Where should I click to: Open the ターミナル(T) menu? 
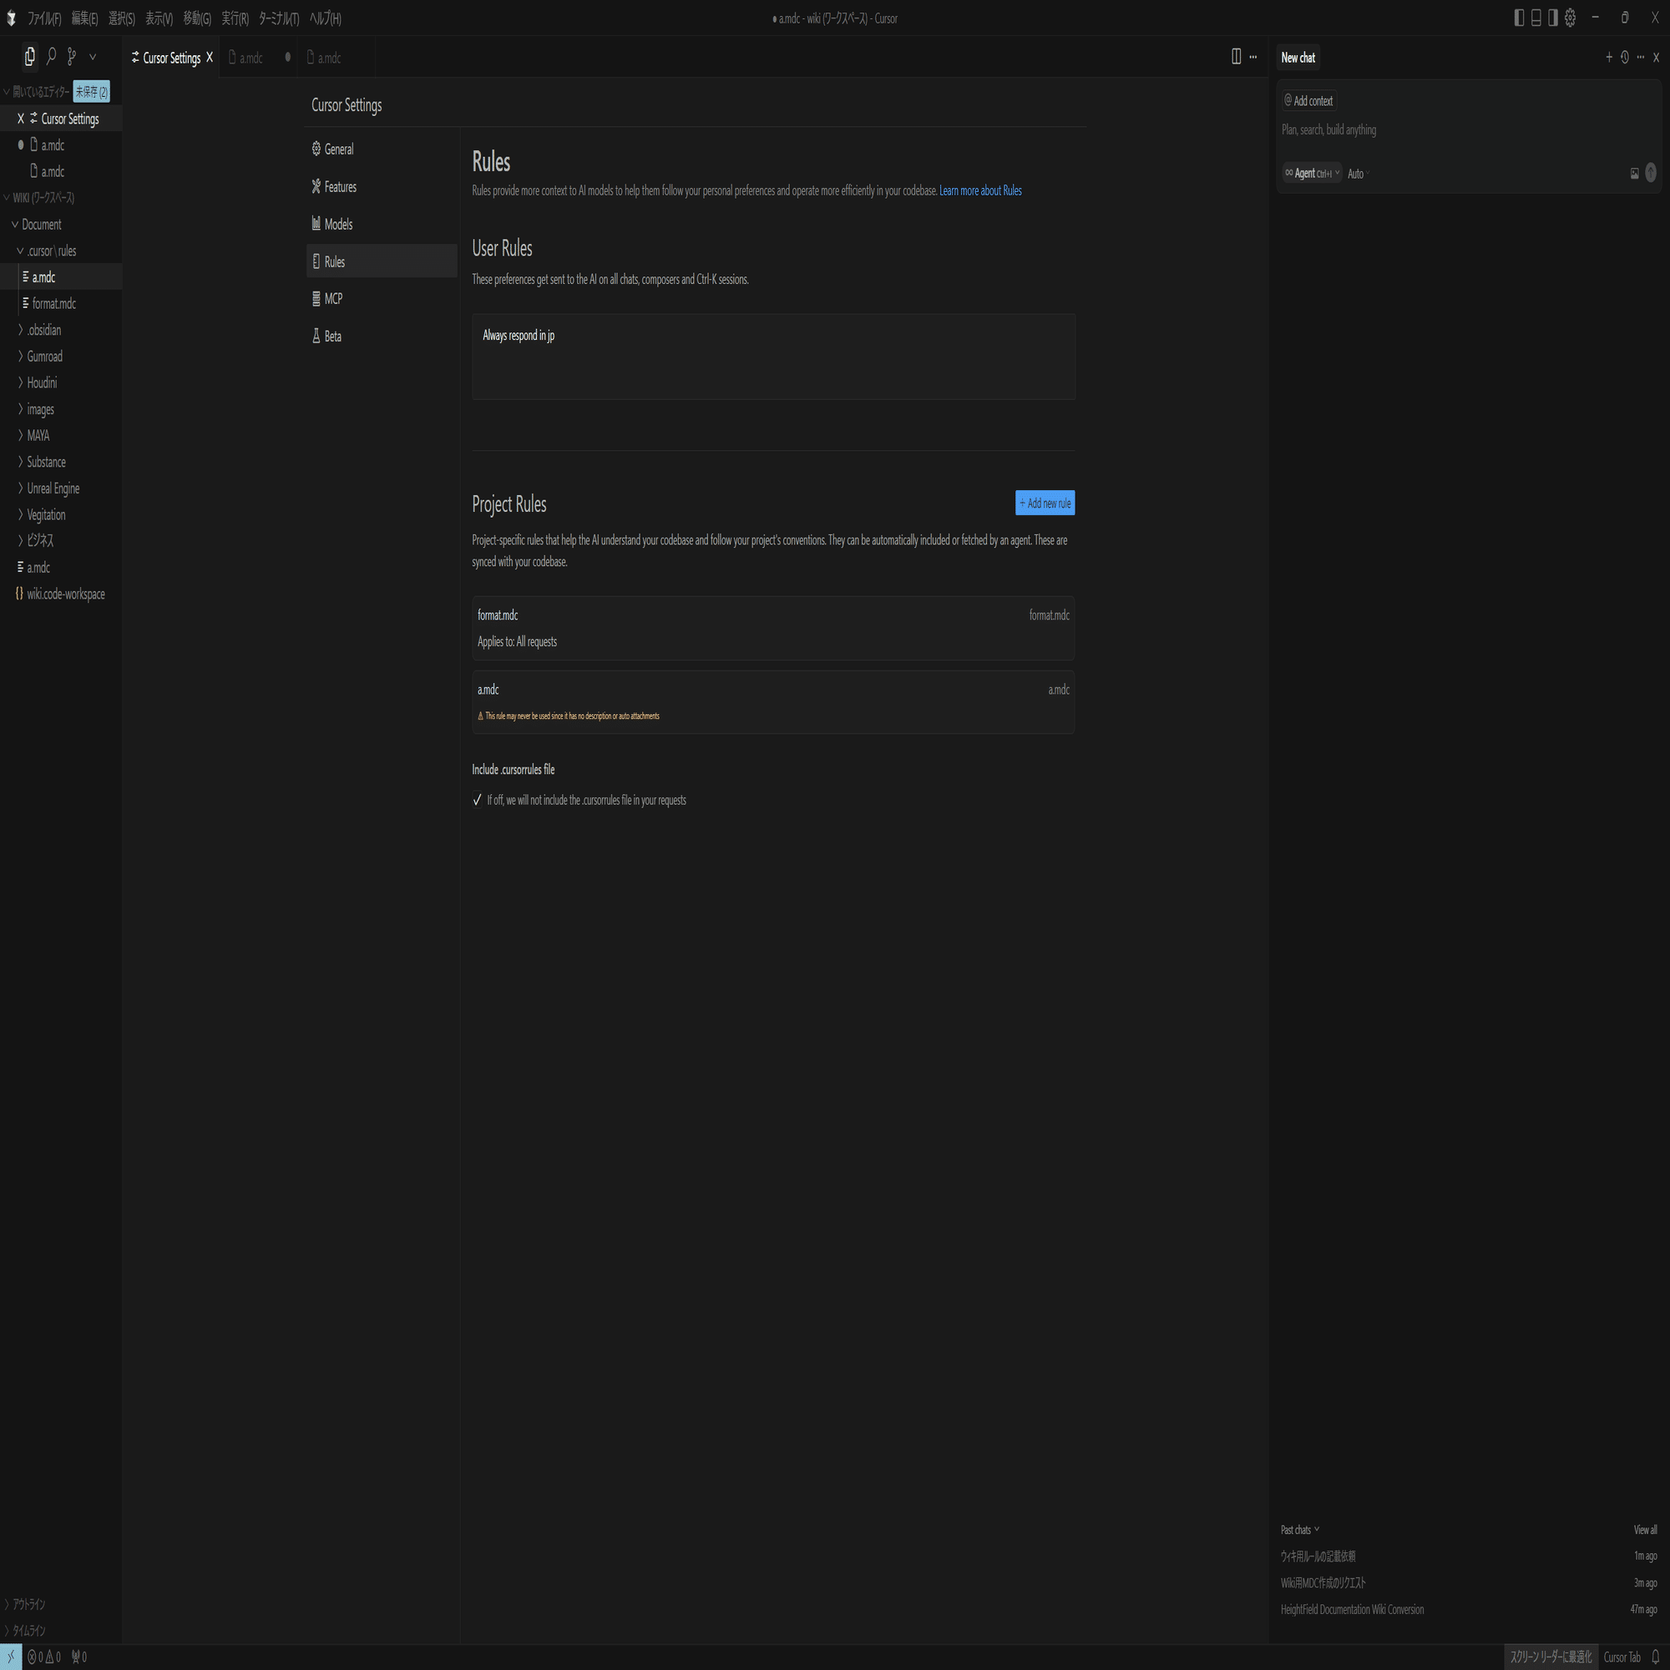click(278, 18)
